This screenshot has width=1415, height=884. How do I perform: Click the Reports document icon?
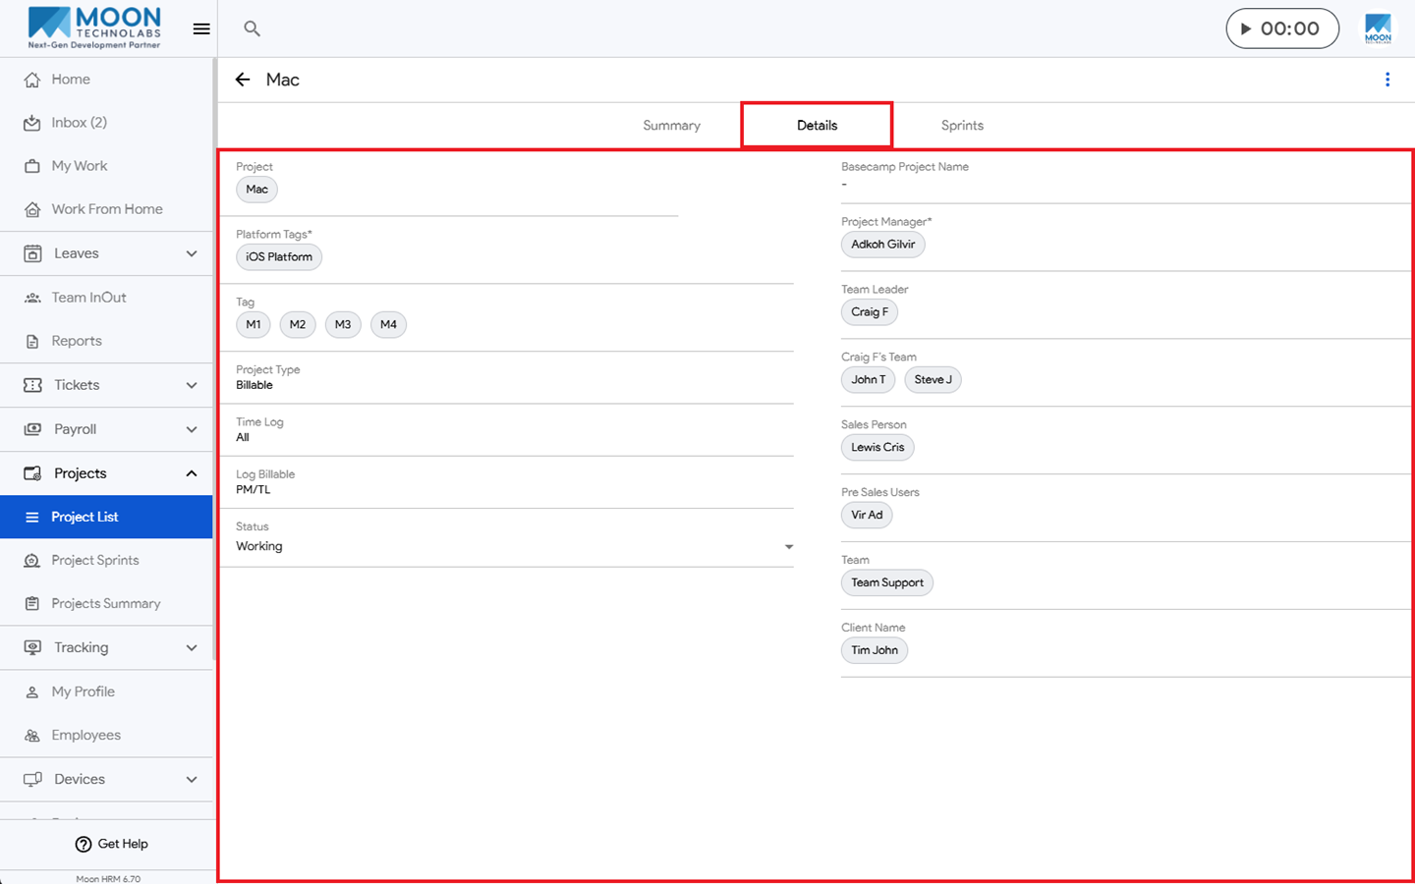pos(32,341)
